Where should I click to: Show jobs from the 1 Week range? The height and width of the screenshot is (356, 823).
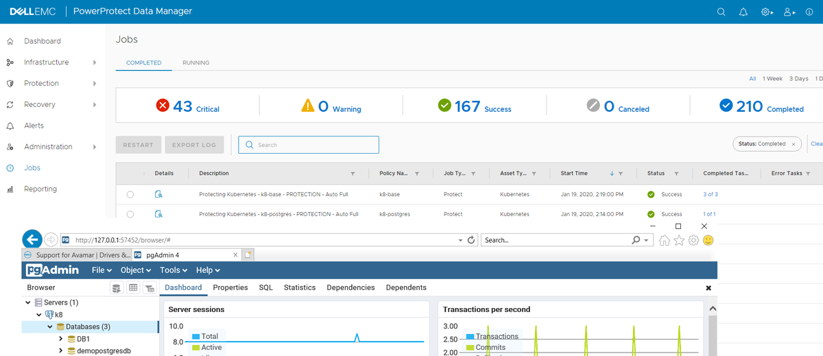(772, 79)
